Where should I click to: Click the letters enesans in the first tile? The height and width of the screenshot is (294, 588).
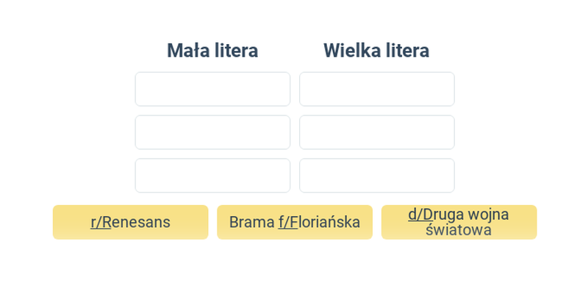coord(140,222)
